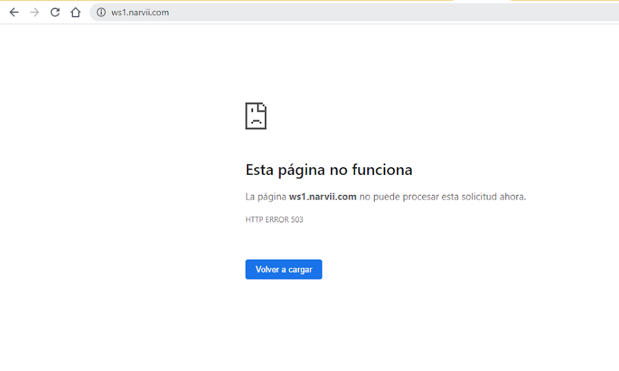Focus the address bar showing ws1.narvii.com

coord(354,12)
